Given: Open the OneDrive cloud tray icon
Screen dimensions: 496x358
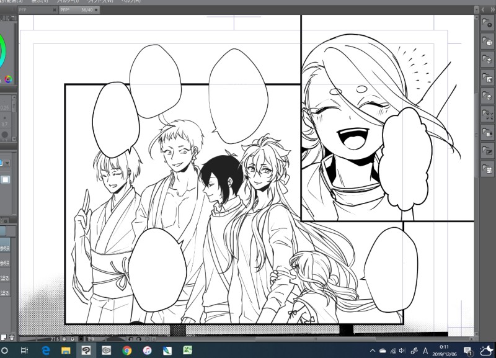Looking at the screenshot, I should point(383,351).
